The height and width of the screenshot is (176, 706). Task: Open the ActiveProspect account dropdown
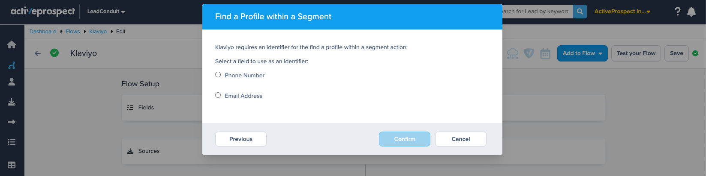pyautogui.click(x=622, y=12)
